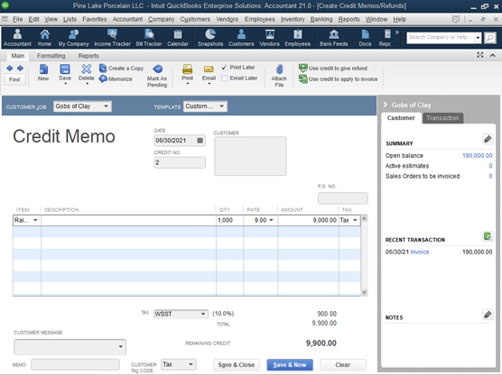Open Customer Message dropdown

pos(121,346)
